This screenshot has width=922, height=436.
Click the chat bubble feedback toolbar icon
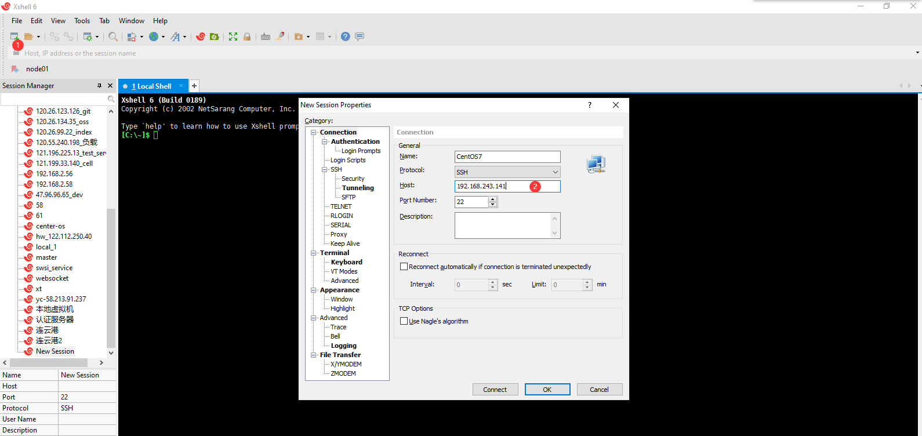click(360, 37)
